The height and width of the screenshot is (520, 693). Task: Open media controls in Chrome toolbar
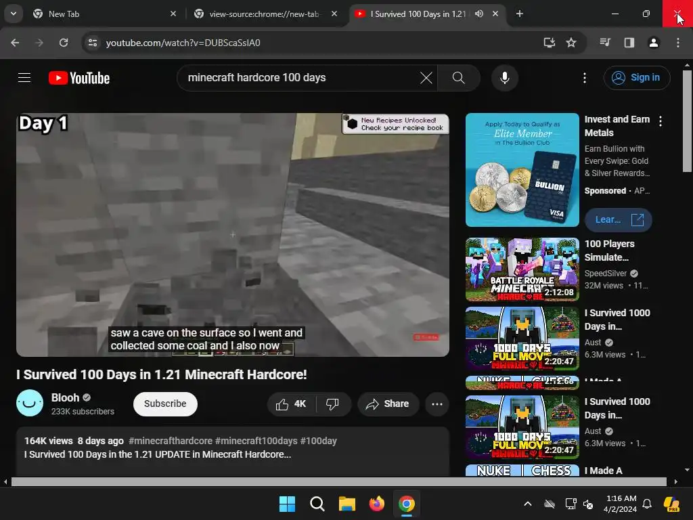[x=605, y=43]
